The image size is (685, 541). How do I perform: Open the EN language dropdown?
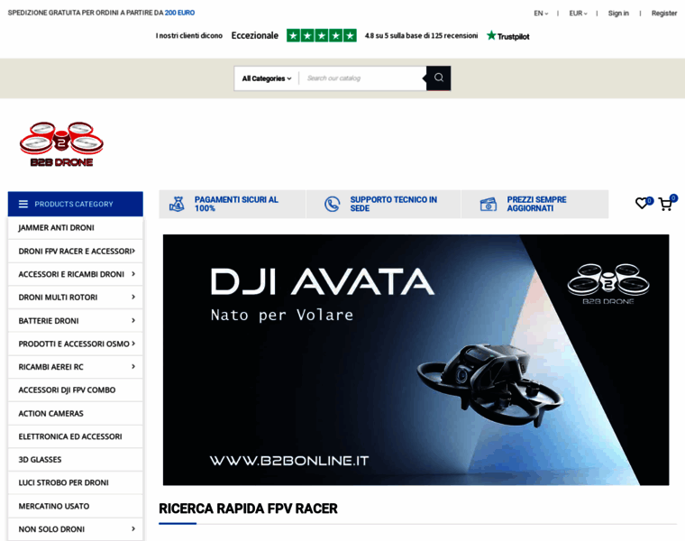pos(541,14)
